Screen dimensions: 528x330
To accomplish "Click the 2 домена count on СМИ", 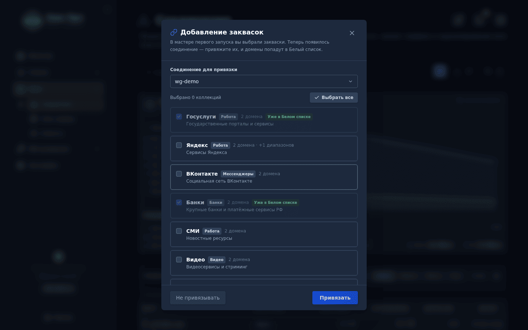I will [235, 231].
